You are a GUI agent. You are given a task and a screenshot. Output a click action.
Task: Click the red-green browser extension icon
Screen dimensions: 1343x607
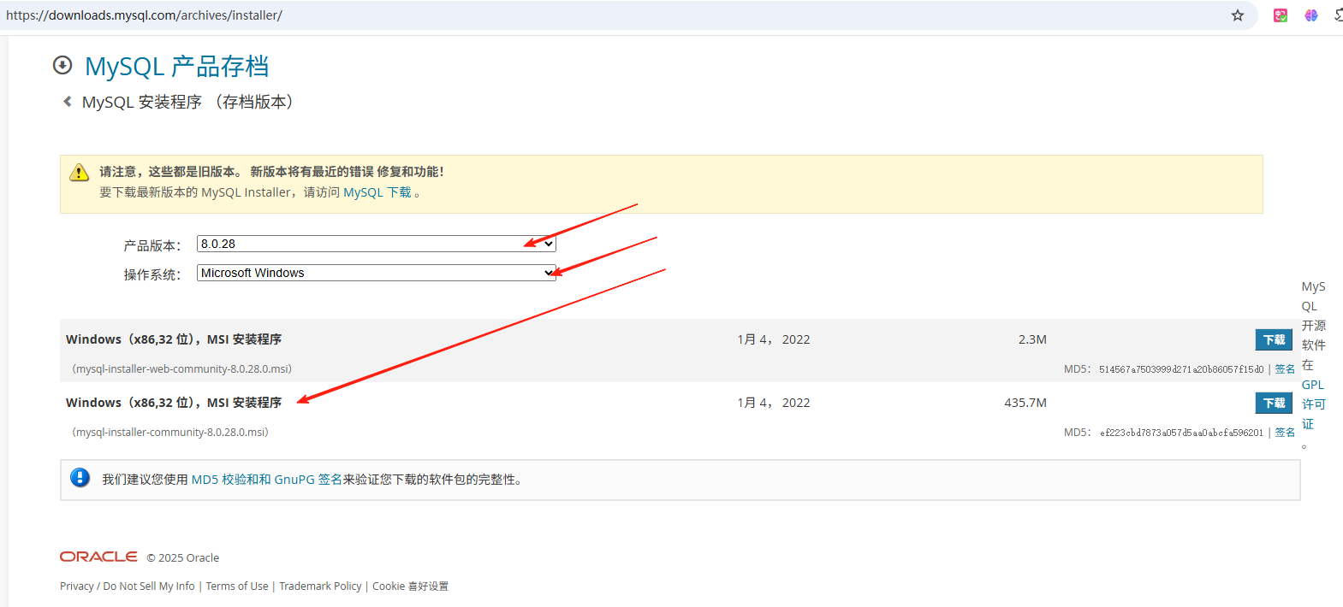1281,15
